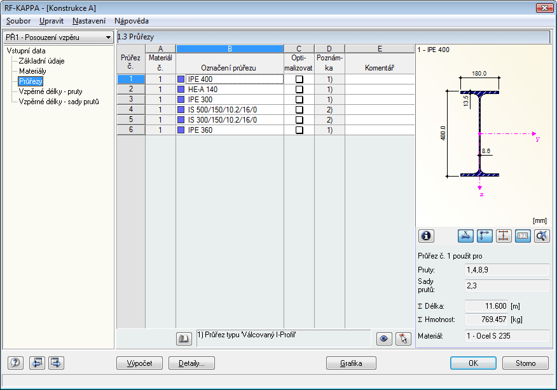This screenshot has width=557, height=390.
Task: Confirm with the OK button
Action: 473,363
